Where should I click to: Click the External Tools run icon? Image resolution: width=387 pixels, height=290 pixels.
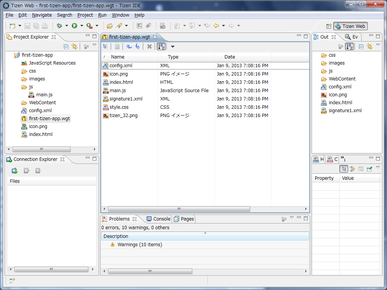coord(89,26)
